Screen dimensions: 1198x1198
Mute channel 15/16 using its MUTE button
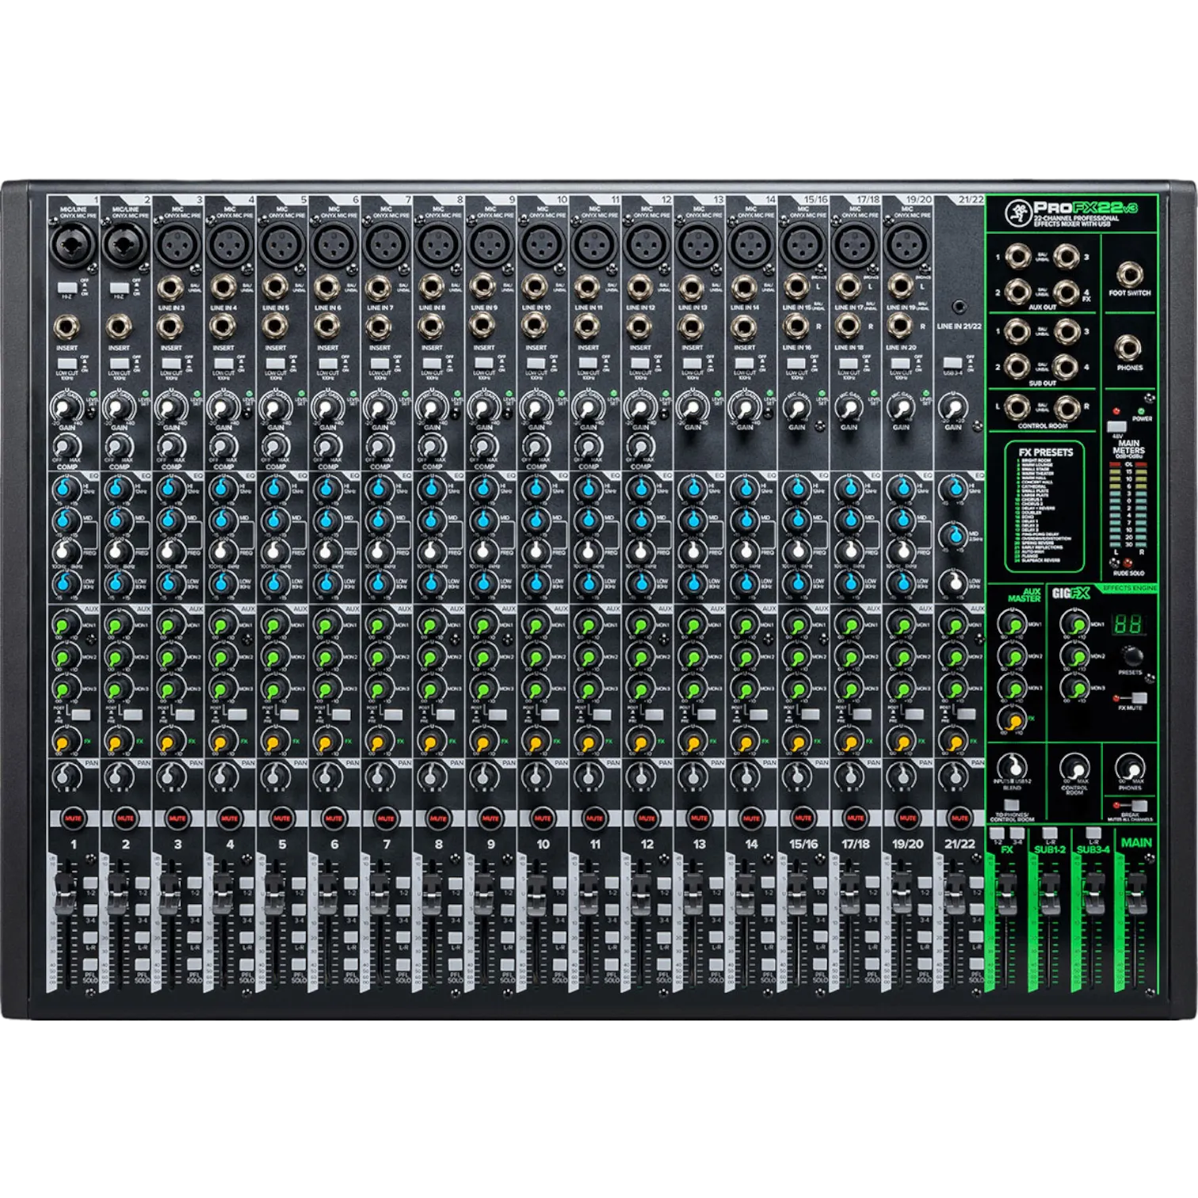[803, 817]
